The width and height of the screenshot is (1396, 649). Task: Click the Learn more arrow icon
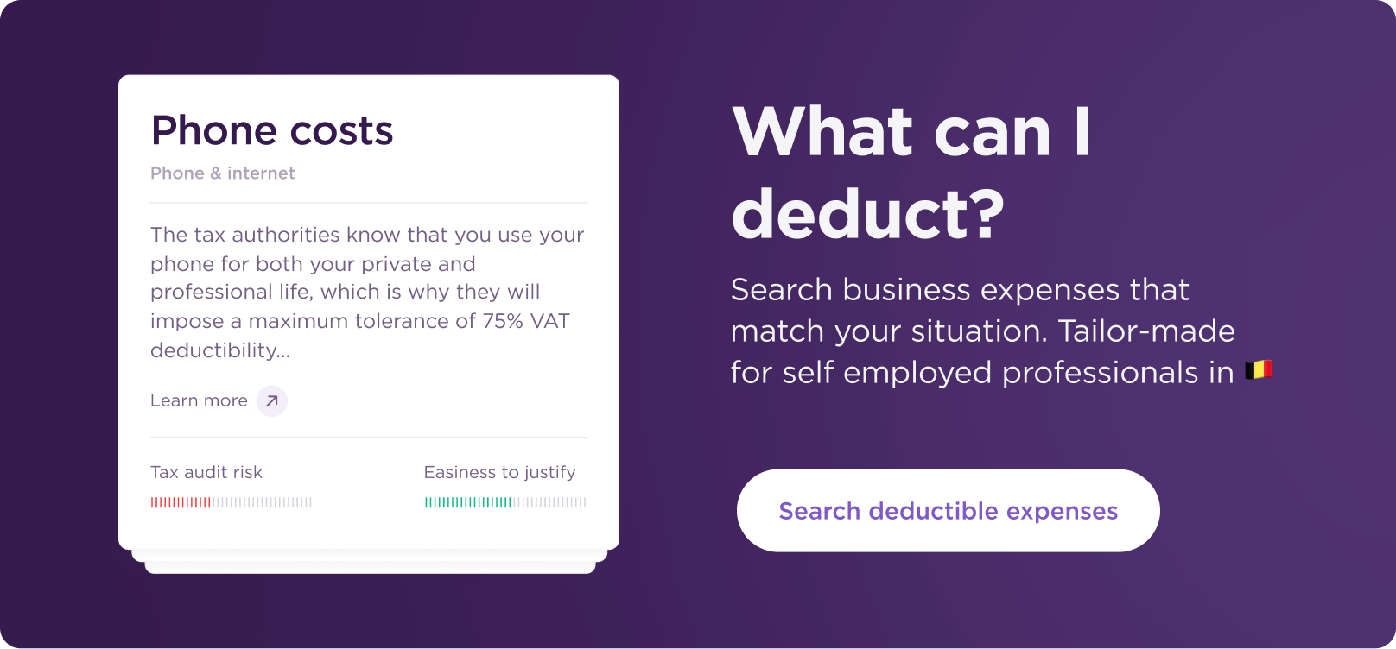click(x=272, y=400)
